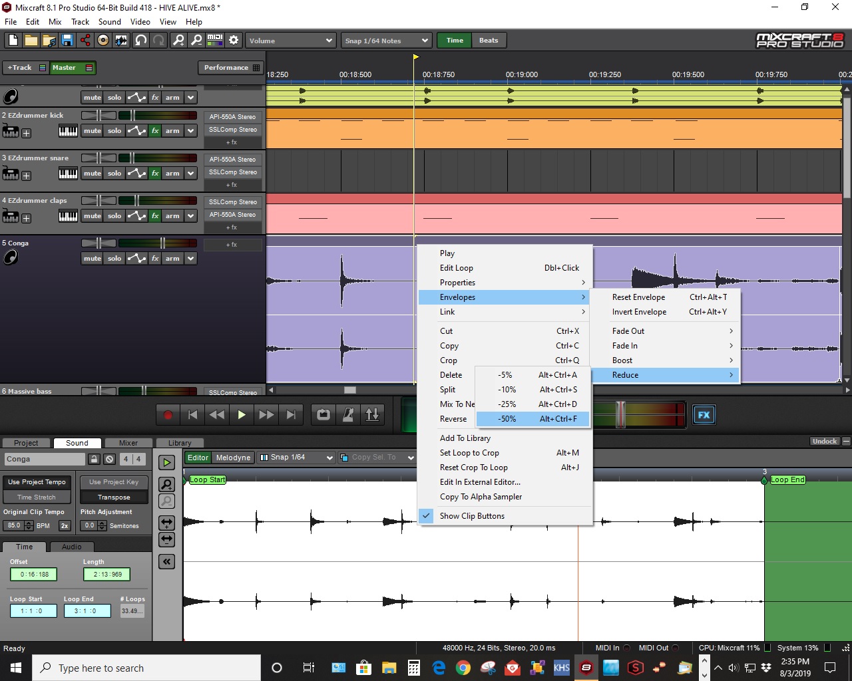Zoom out with the magnifier minus icon in top toolbar

tap(196, 41)
